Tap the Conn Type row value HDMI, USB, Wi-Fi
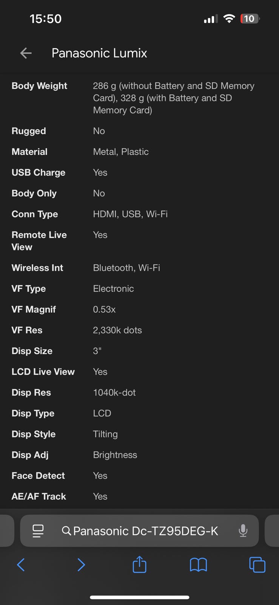Screen dimensions: 279x605 coord(130,214)
